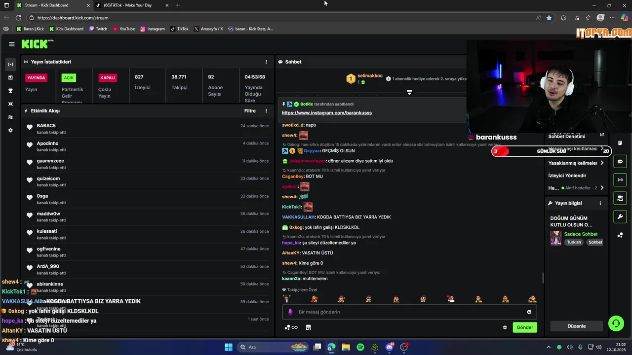632x355 pixels.
Task: Toggle the wrench panel icon in right rail
Action: (x=620, y=216)
